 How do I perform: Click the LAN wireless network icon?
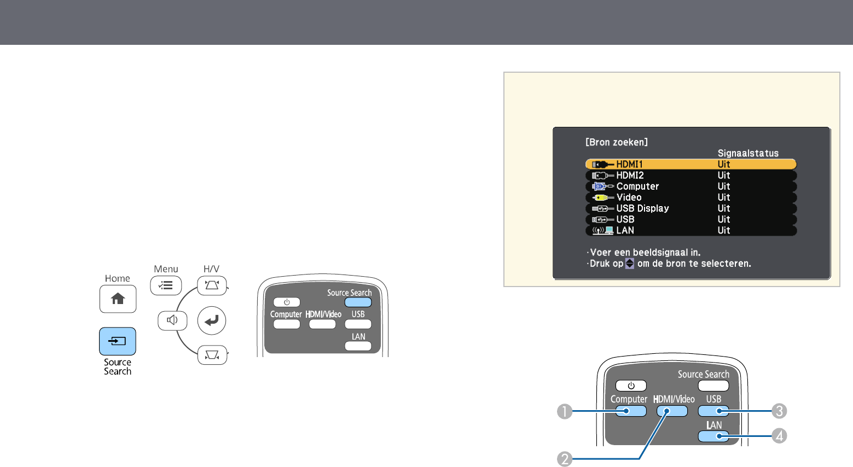point(603,230)
